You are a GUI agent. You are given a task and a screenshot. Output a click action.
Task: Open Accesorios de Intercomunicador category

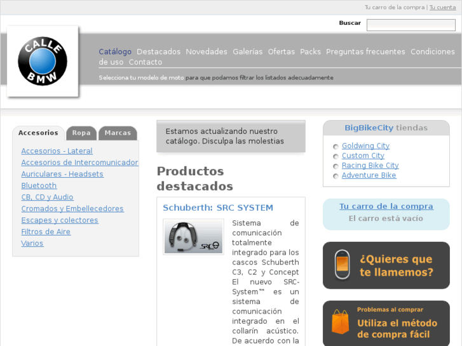point(79,163)
